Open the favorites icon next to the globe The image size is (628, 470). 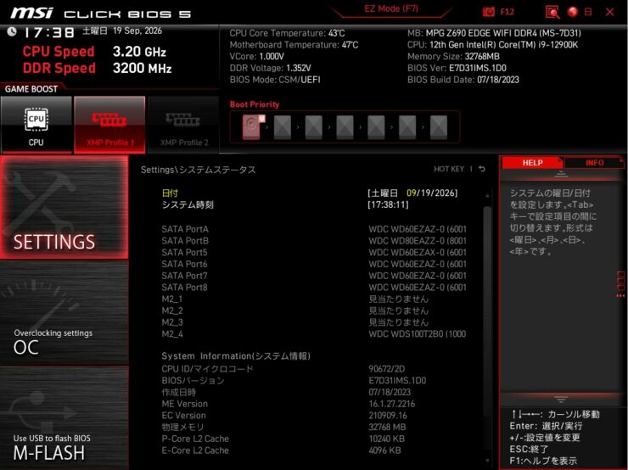[x=588, y=12]
